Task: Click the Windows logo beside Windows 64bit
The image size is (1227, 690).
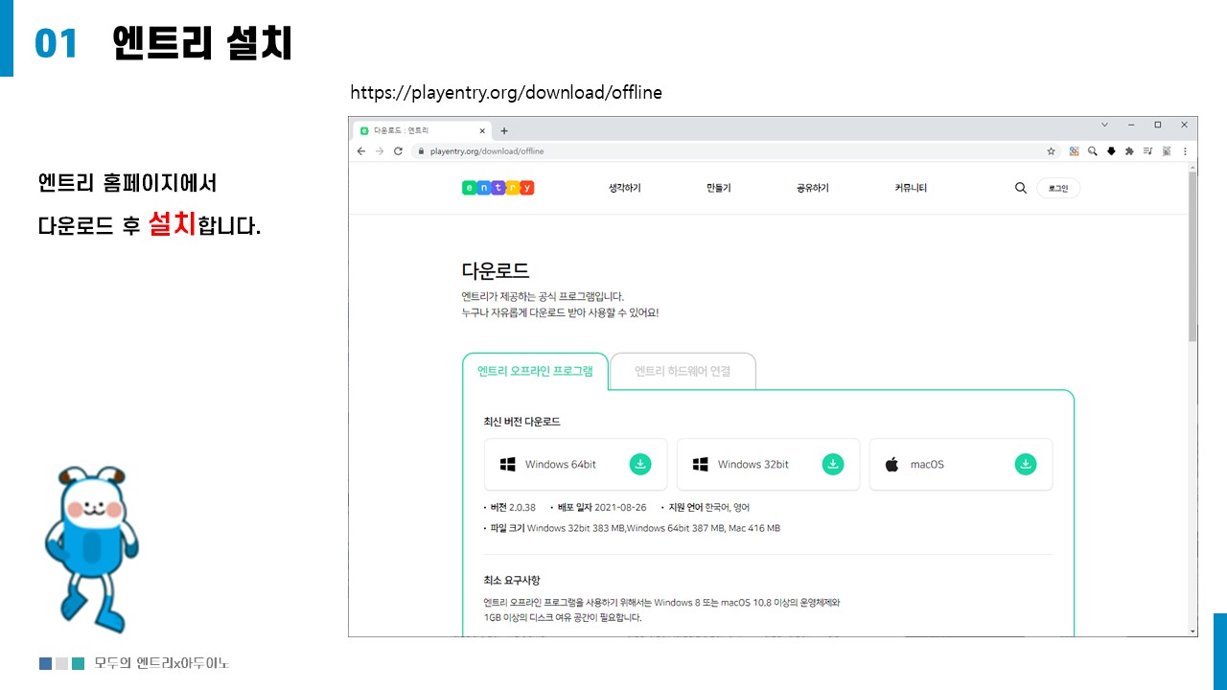Action: click(508, 464)
